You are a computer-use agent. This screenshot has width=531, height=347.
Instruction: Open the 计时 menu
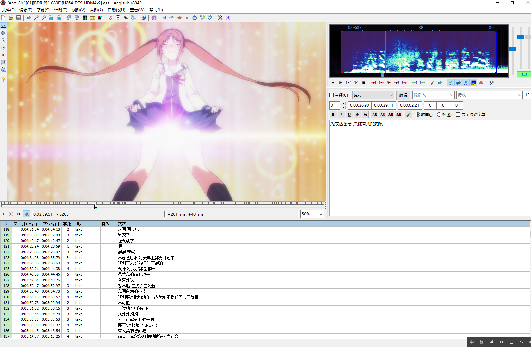point(61,10)
